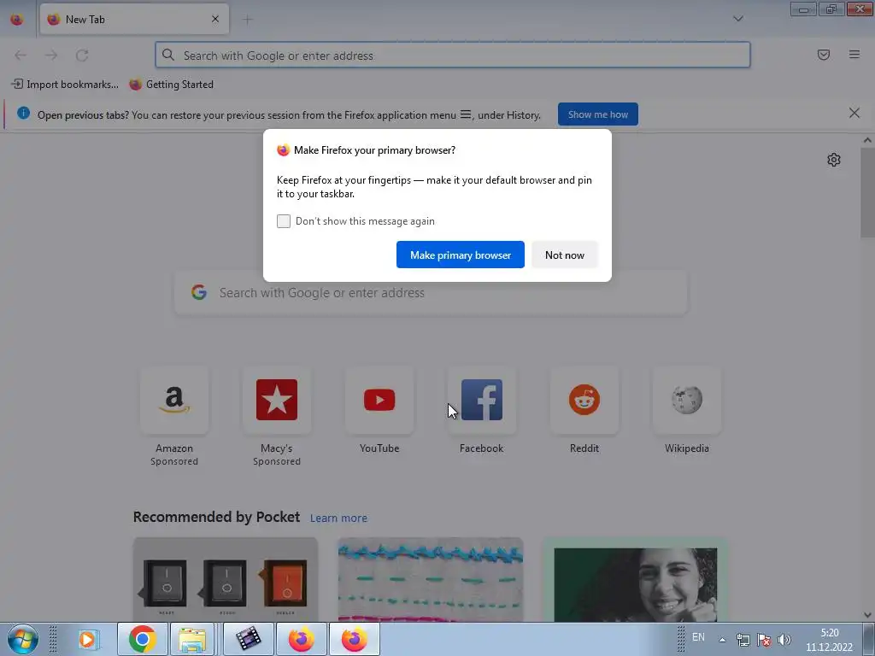Open the film clapper taskbar app
Screen dimensions: 875x656
(249, 639)
